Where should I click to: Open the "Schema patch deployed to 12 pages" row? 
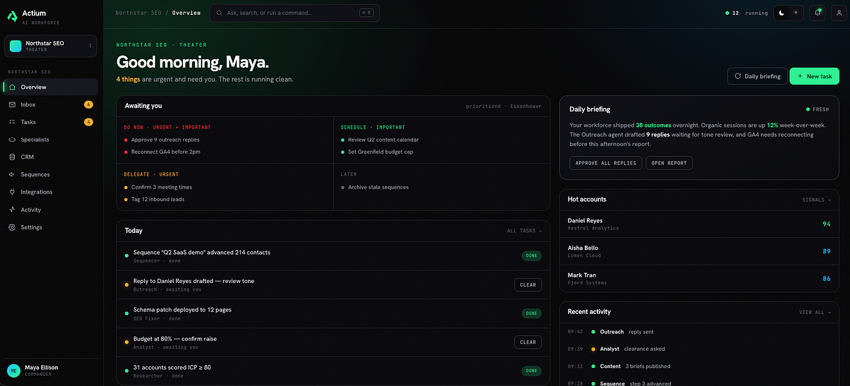(x=334, y=313)
